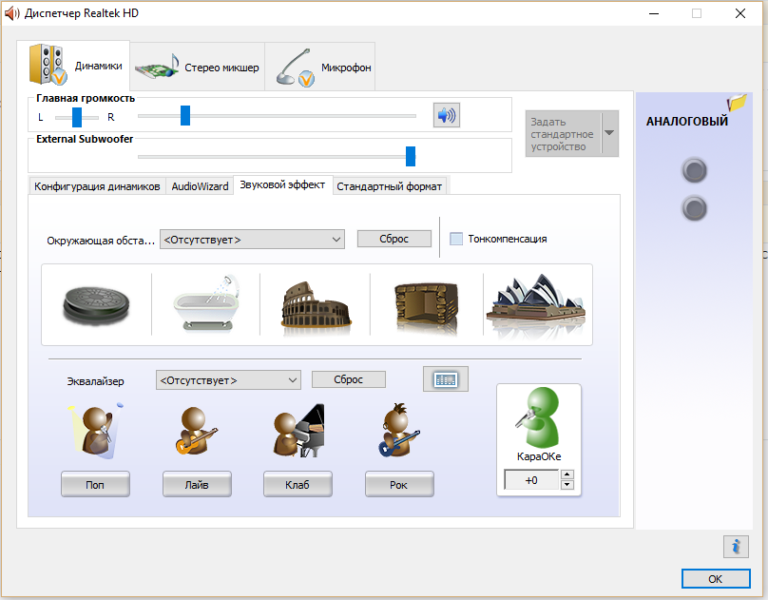The width and height of the screenshot is (768, 600).
Task: Select the Звуковой эффект tab
Action: [282, 184]
